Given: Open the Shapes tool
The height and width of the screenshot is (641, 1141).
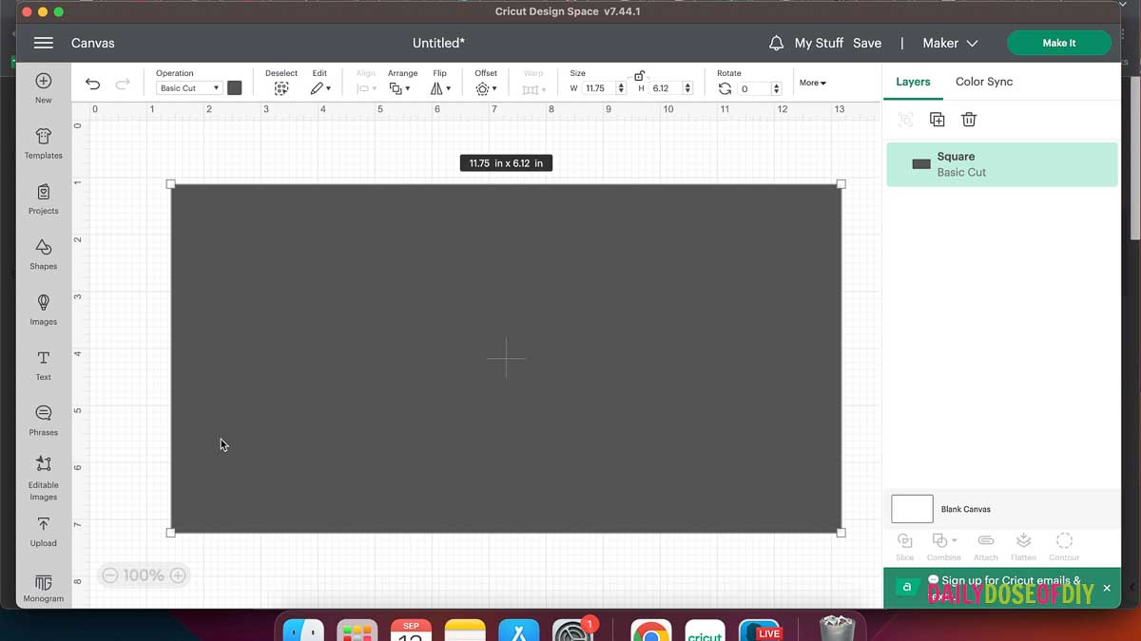Looking at the screenshot, I should coord(44,254).
